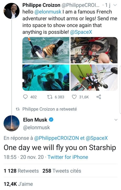This screenshot has height=190, width=121.
Task: Retweet Philippe Croizon's tweet via retweet icon
Action: (50, 97)
